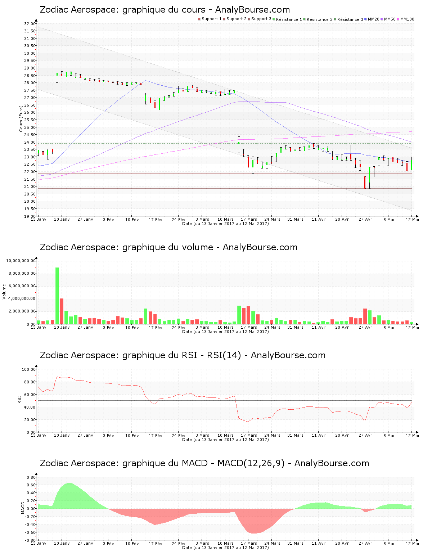Click the MM20 legend color square
Screen dimensions: 432x558
coord(366,19)
